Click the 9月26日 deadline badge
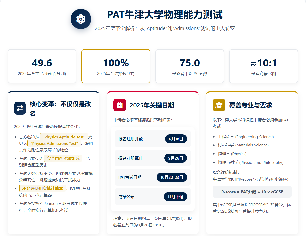This screenshot has height=236, width=306. click(176, 158)
